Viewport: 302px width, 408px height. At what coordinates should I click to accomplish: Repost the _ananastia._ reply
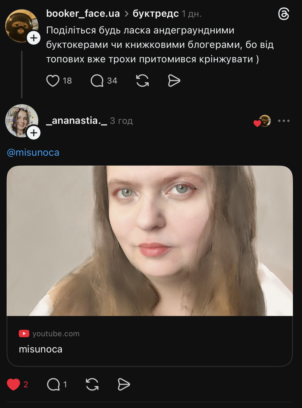[x=92, y=384]
